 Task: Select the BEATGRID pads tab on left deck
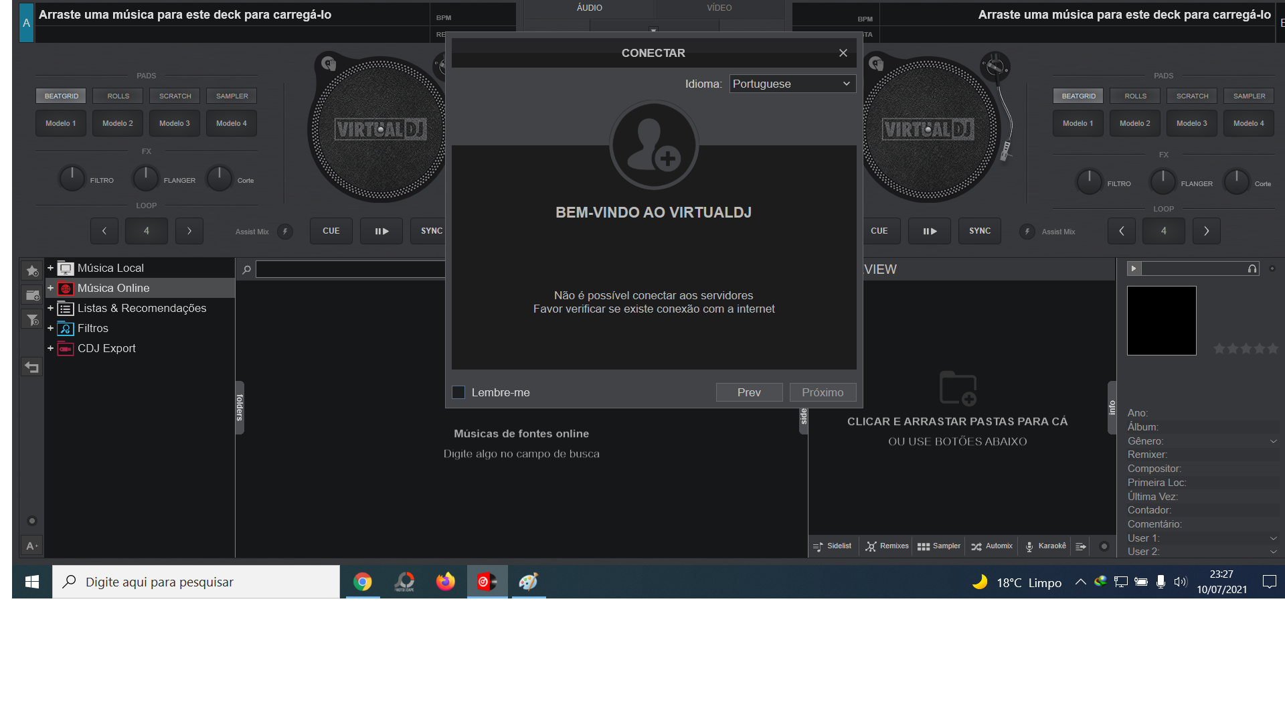pos(62,96)
